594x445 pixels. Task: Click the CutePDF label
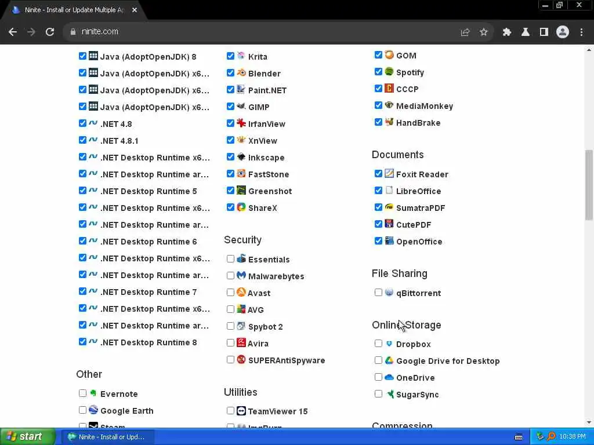[x=414, y=225]
